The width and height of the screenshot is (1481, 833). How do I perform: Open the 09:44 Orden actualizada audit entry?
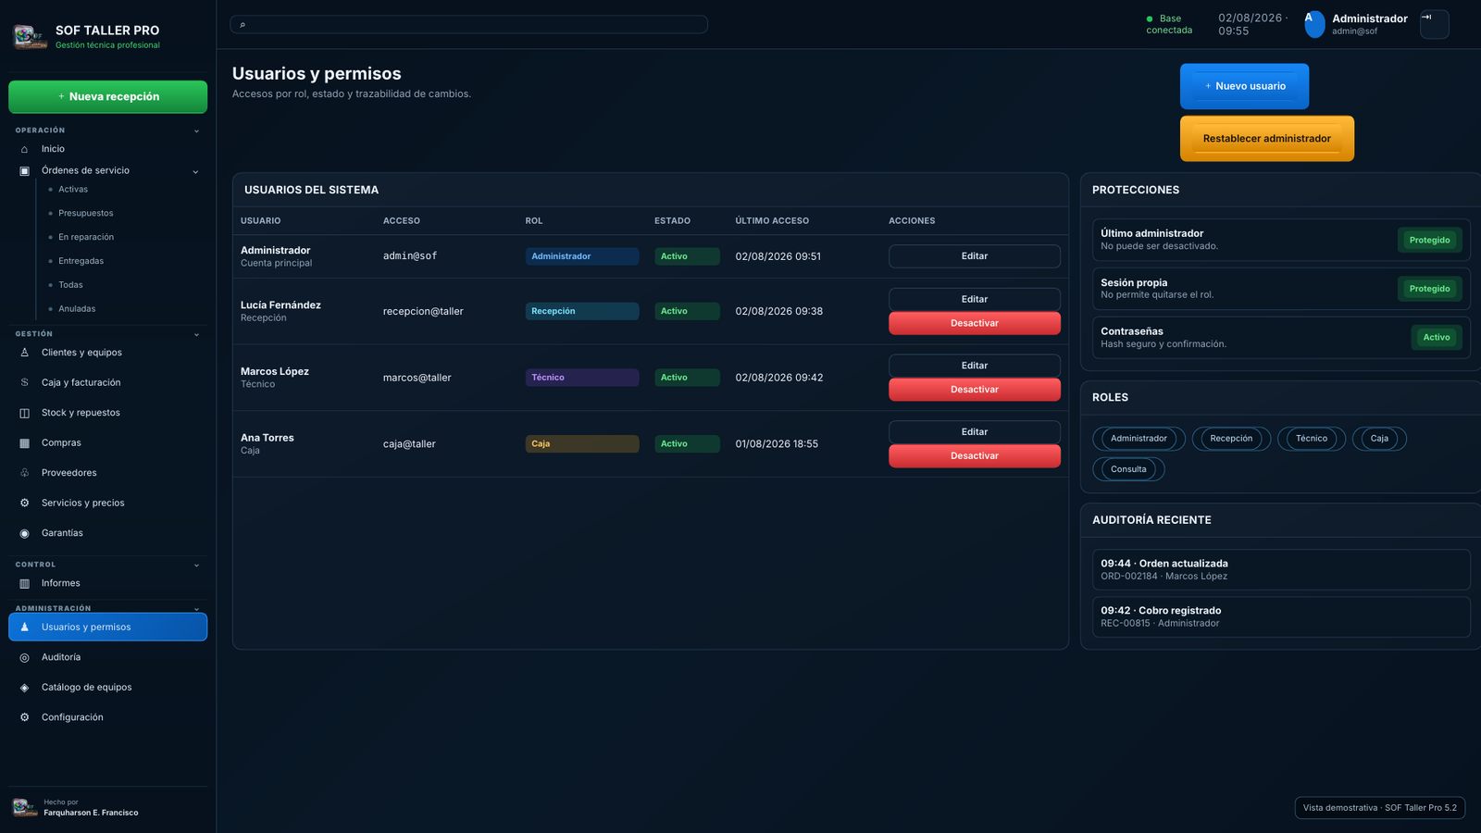pyautogui.click(x=1281, y=570)
